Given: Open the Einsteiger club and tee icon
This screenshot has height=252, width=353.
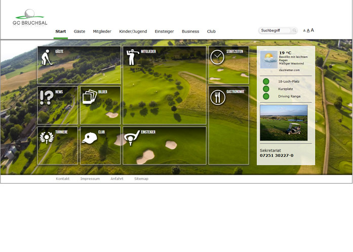Looking at the screenshot, I should click(x=132, y=138).
